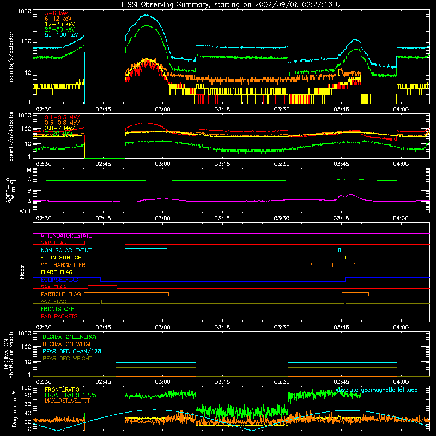436x436 pixels.
Task: Click the yellow FRONT_RATIO legend label
Action: pyautogui.click(x=62, y=390)
